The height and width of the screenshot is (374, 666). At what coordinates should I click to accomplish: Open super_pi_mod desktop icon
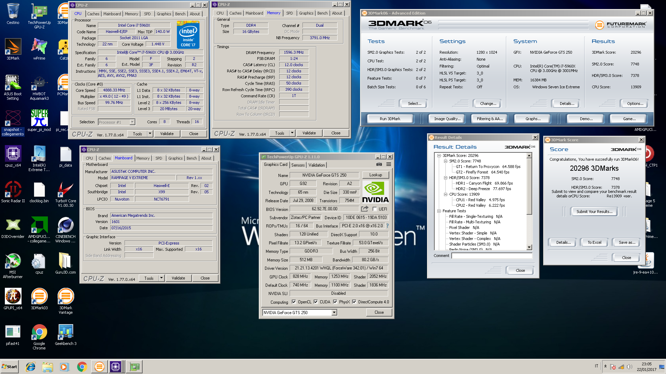(x=39, y=121)
